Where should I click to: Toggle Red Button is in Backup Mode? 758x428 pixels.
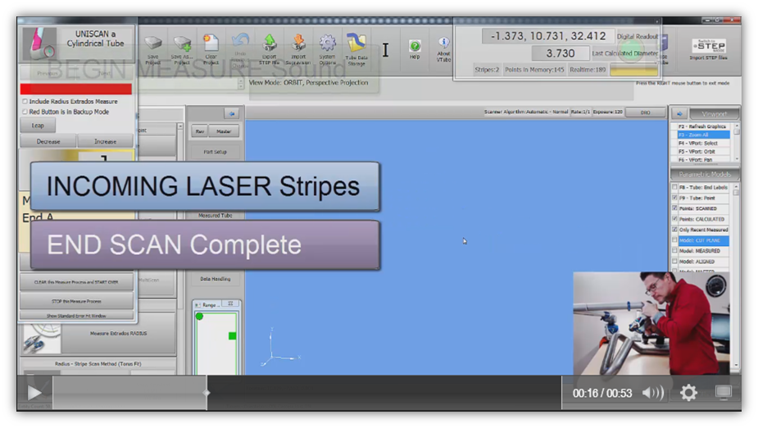pos(25,112)
